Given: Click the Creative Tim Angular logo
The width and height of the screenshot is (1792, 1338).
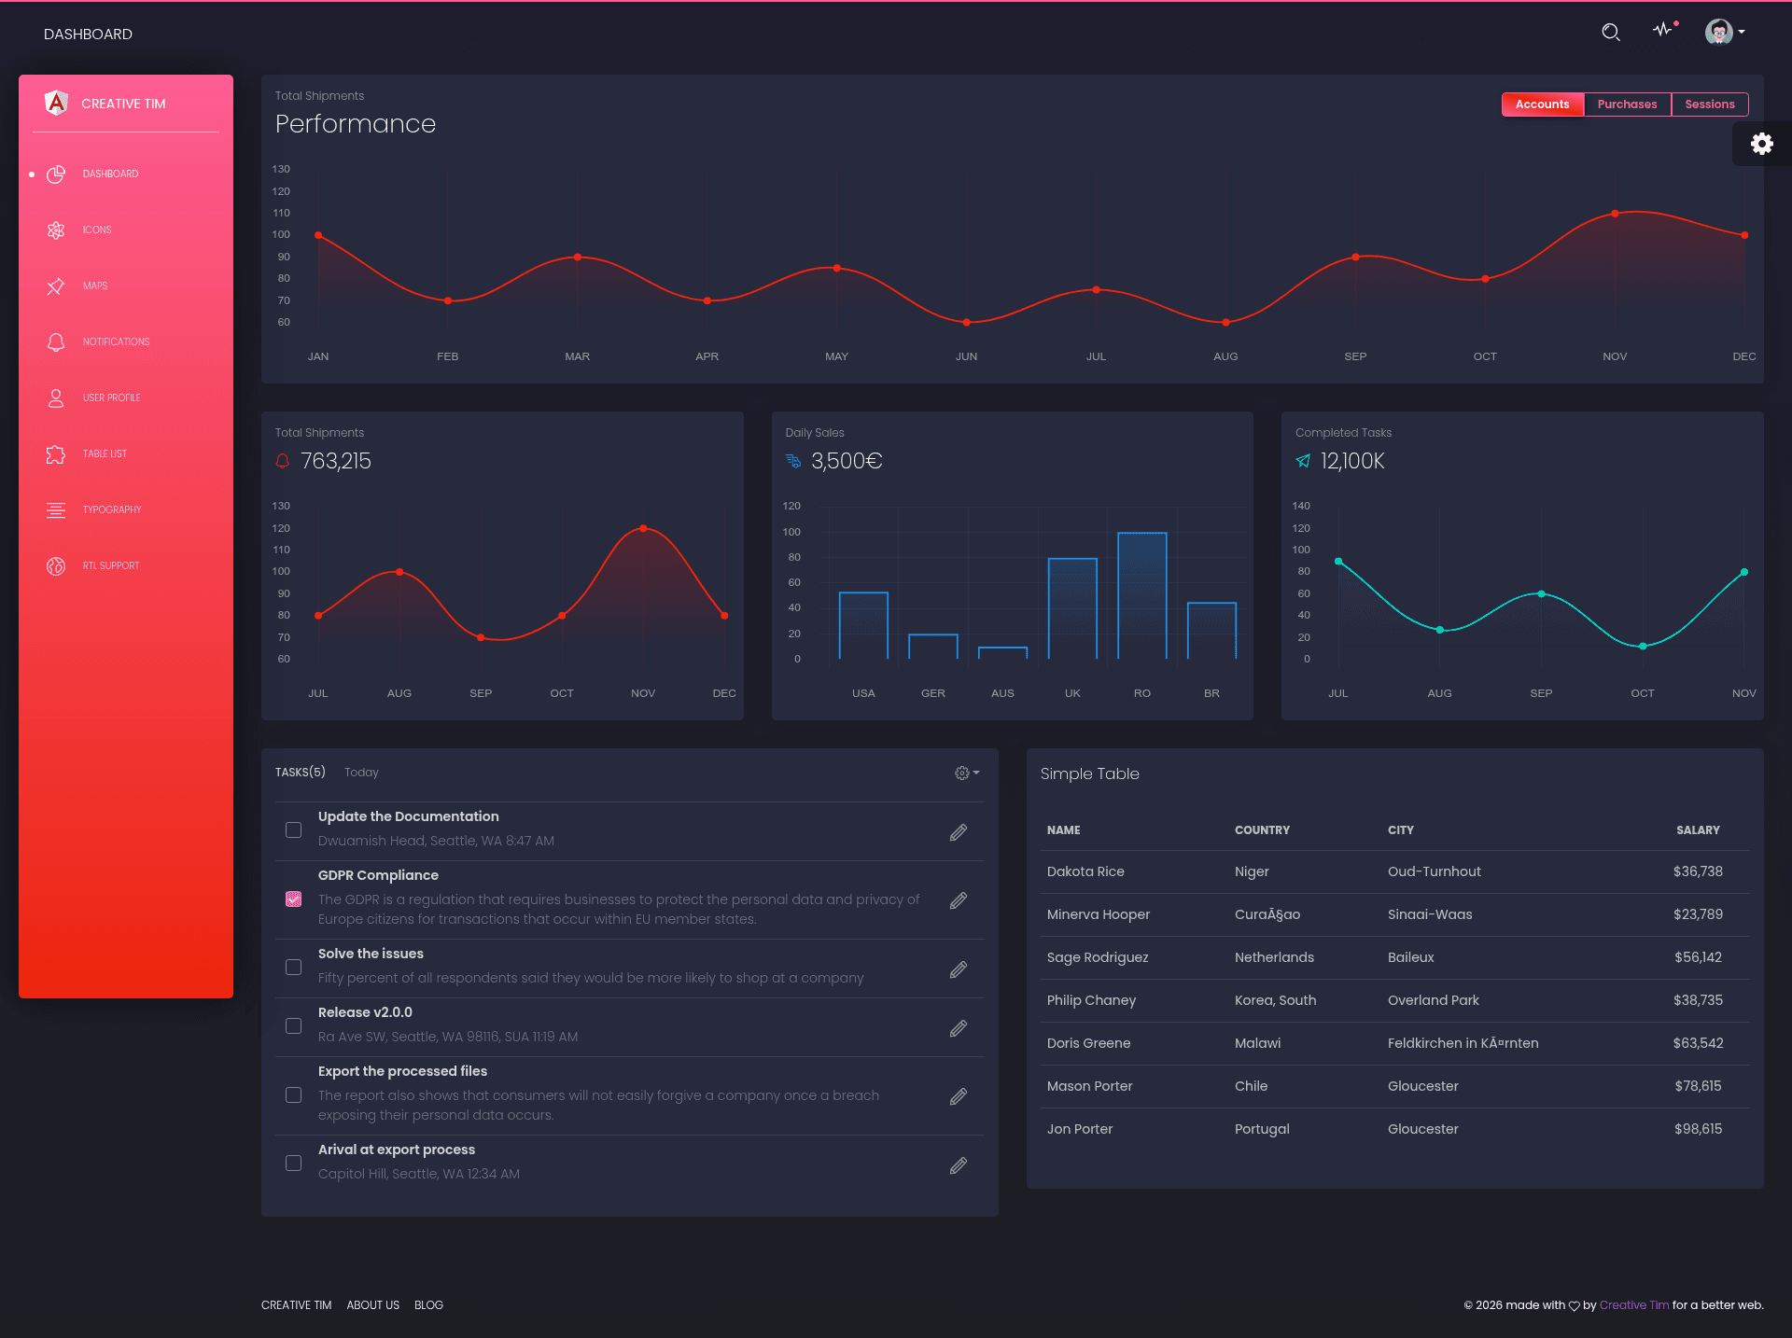Looking at the screenshot, I should [57, 103].
